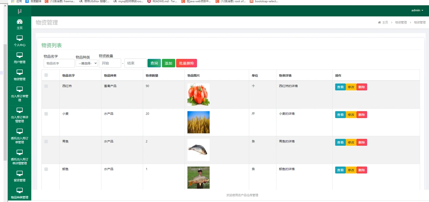The width and height of the screenshot is (429, 202).
Task: Open the Apps (应用) bookmarks shortcut
Action: tap(16, 1)
